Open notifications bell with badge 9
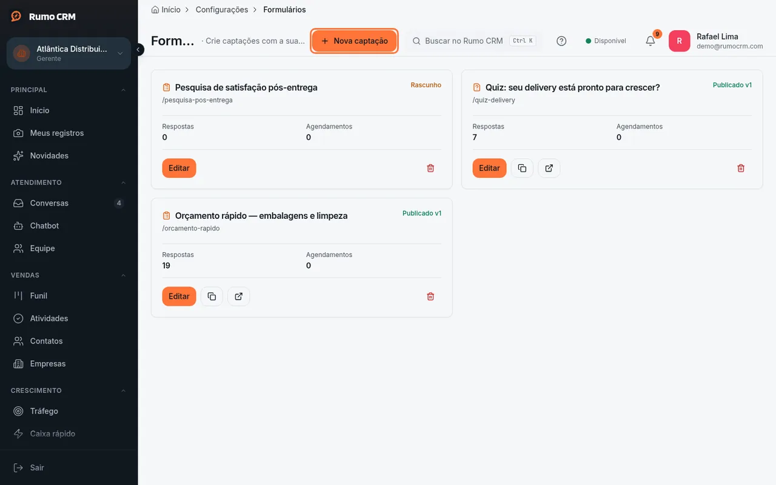The width and height of the screenshot is (776, 485). [651, 41]
